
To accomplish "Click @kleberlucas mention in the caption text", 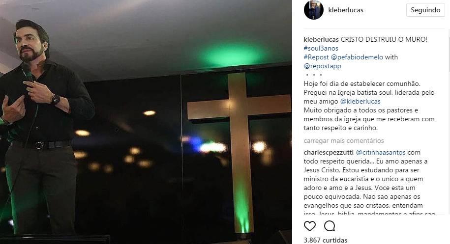I will coord(360,101).
